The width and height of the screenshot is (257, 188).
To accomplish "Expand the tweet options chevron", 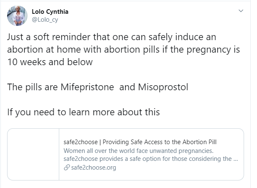I will [241, 10].
